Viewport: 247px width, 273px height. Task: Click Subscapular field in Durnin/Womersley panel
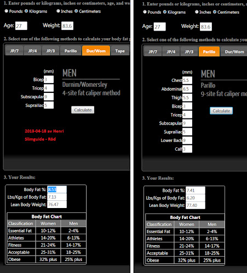(49, 97)
